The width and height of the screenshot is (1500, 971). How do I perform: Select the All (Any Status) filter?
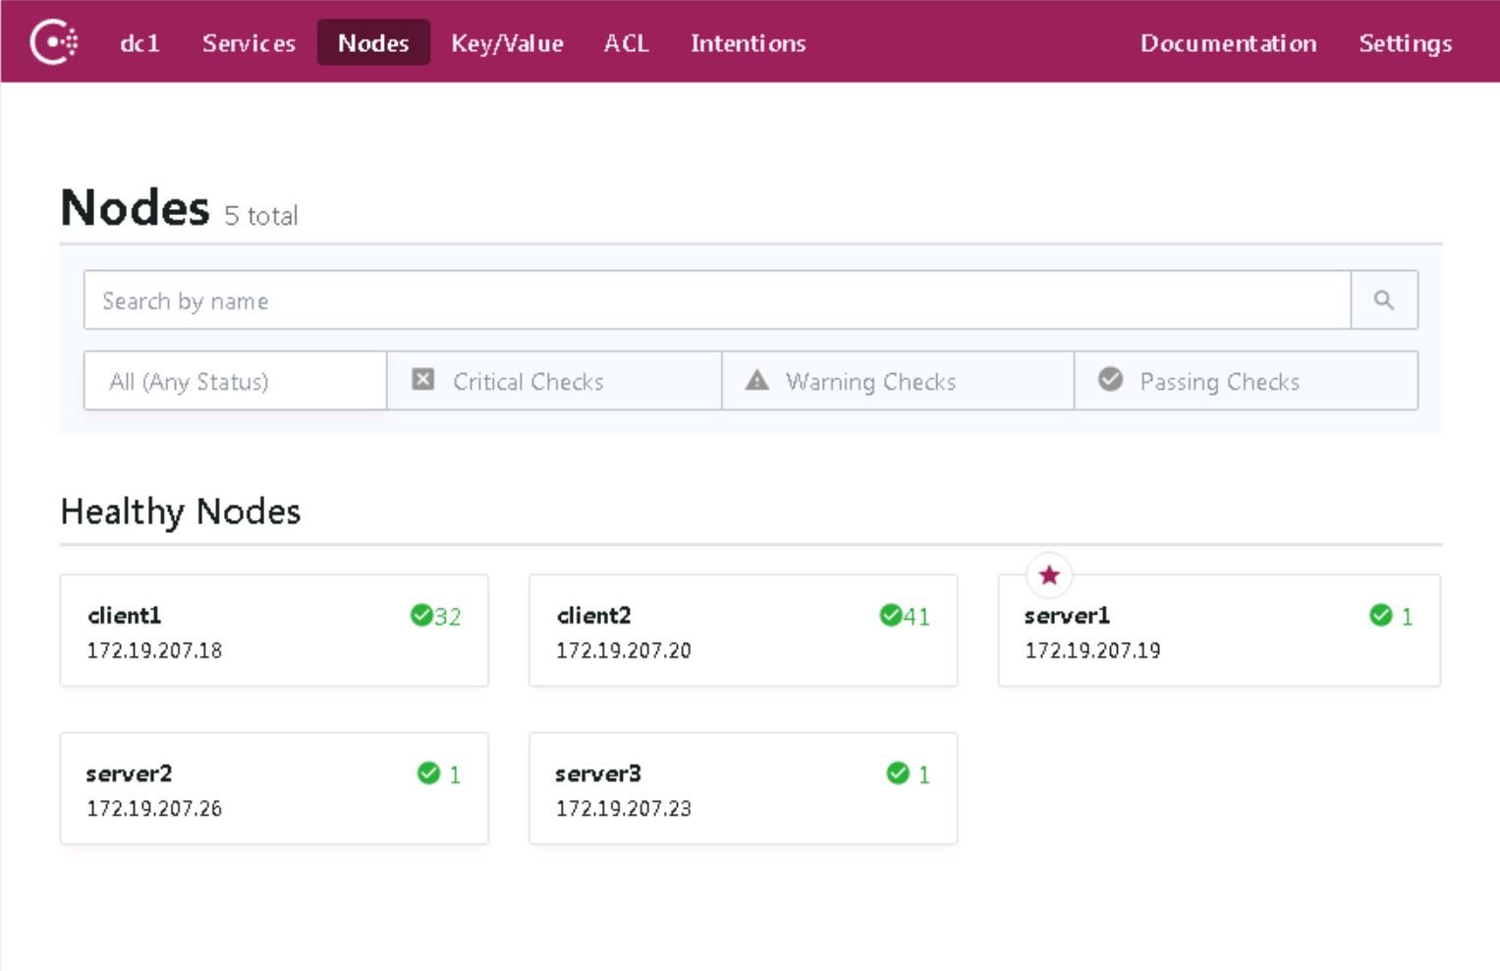pos(235,381)
